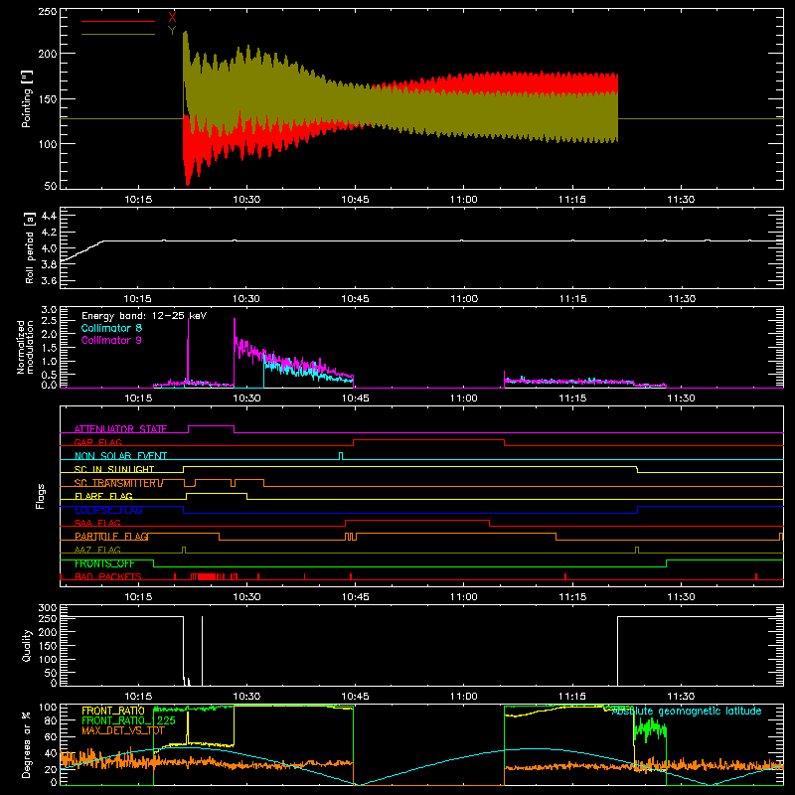This screenshot has height=795, width=795.
Task: Click the 250 value on the Pointing axis
Action: tap(48, 11)
